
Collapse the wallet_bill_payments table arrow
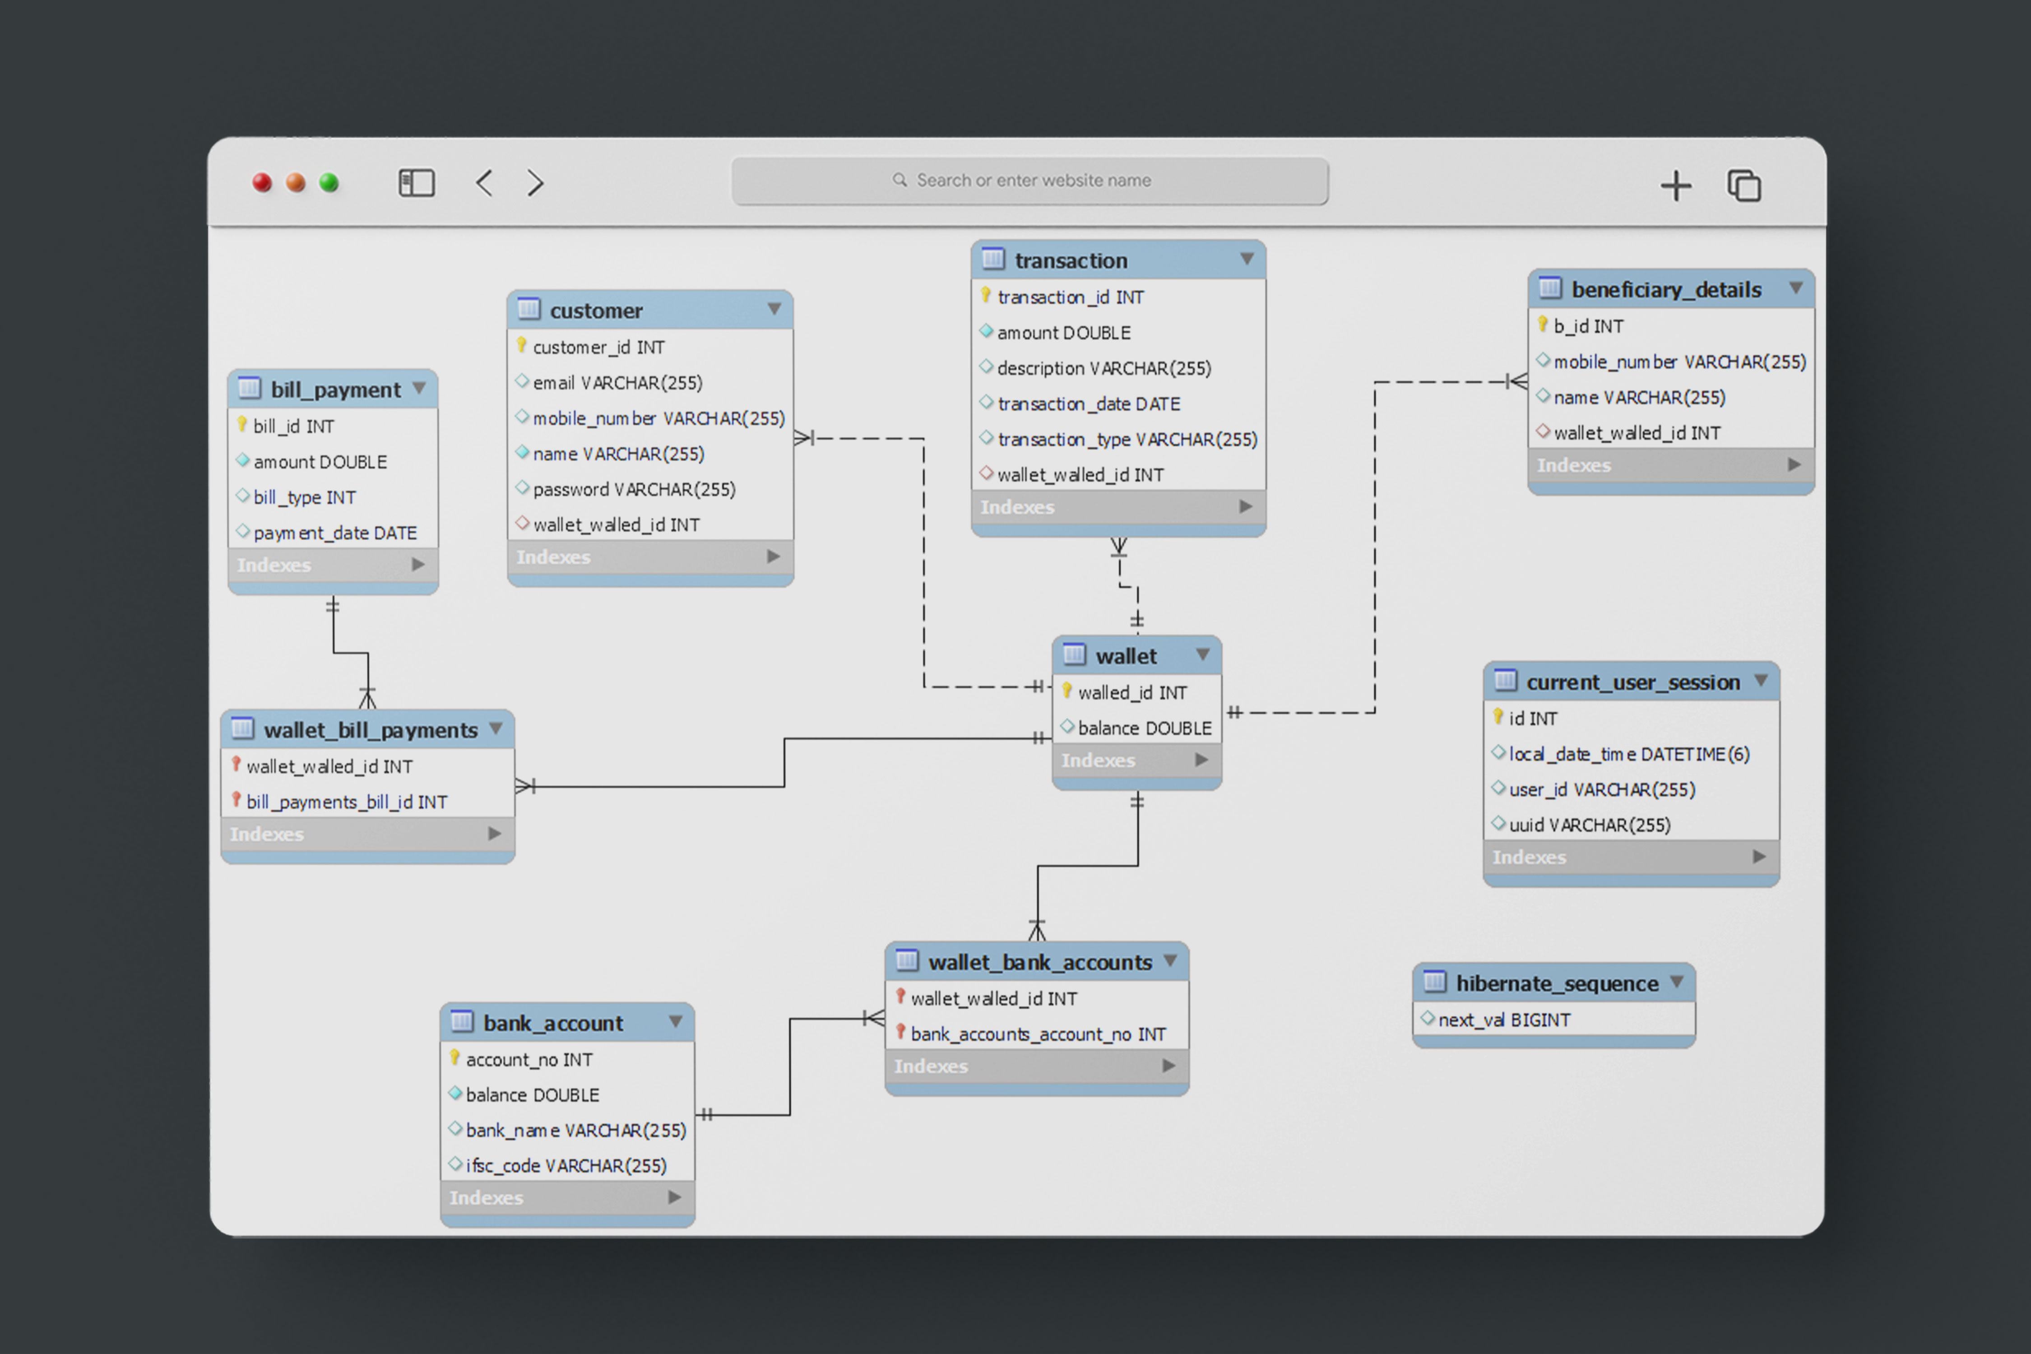click(x=496, y=729)
